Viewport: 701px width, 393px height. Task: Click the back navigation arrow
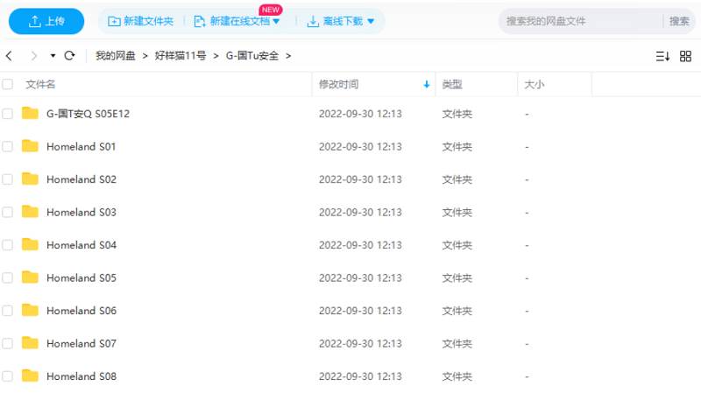(9, 56)
